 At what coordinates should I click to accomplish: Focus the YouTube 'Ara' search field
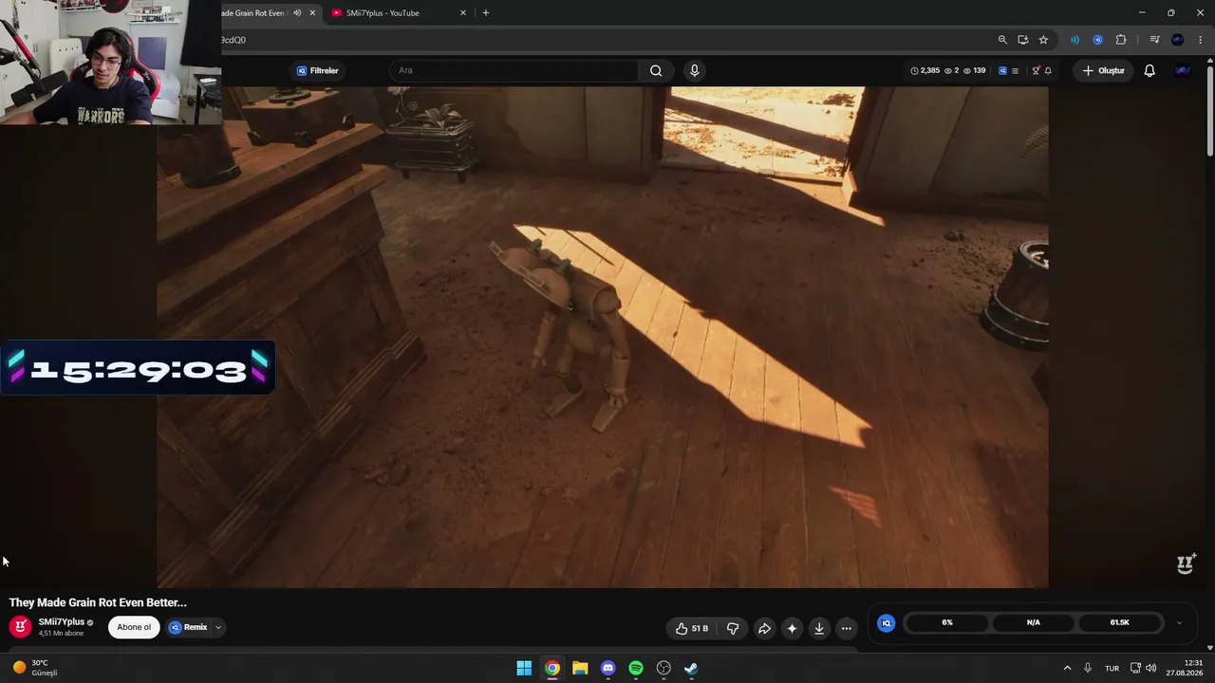click(x=514, y=70)
